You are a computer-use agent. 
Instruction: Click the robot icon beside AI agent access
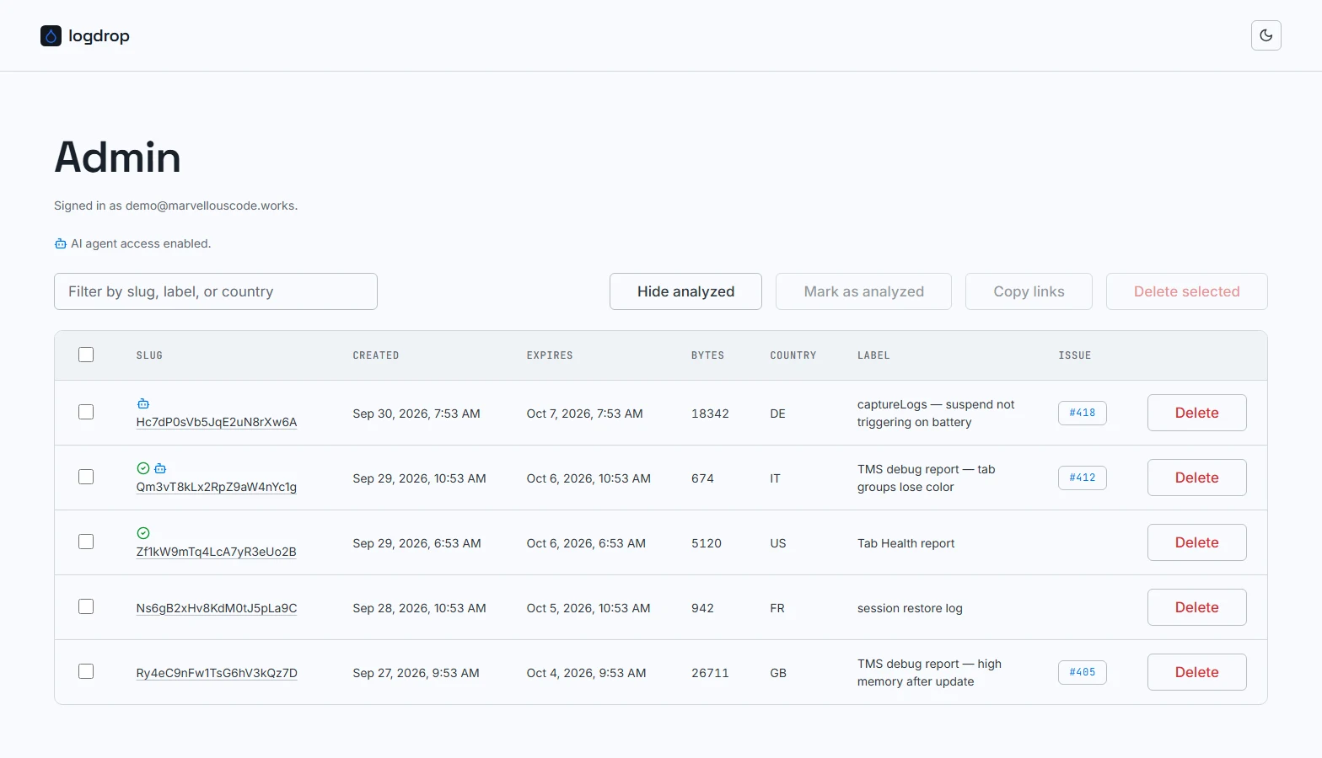point(61,243)
